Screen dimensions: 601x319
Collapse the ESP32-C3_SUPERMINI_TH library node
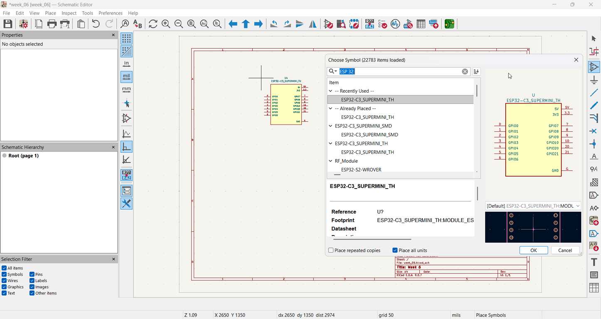pos(331,143)
